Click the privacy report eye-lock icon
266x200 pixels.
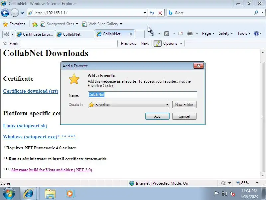point(223,183)
